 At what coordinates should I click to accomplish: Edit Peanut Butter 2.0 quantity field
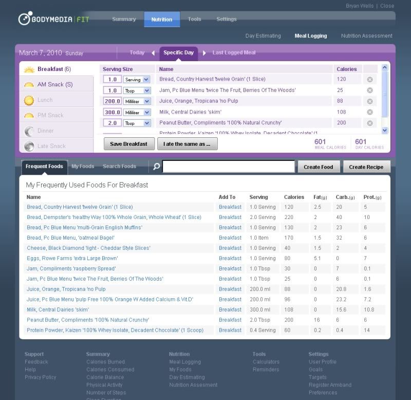112,123
